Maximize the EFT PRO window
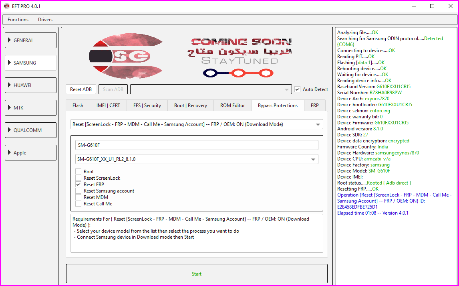This screenshot has width=459, height=286. (x=432, y=6)
